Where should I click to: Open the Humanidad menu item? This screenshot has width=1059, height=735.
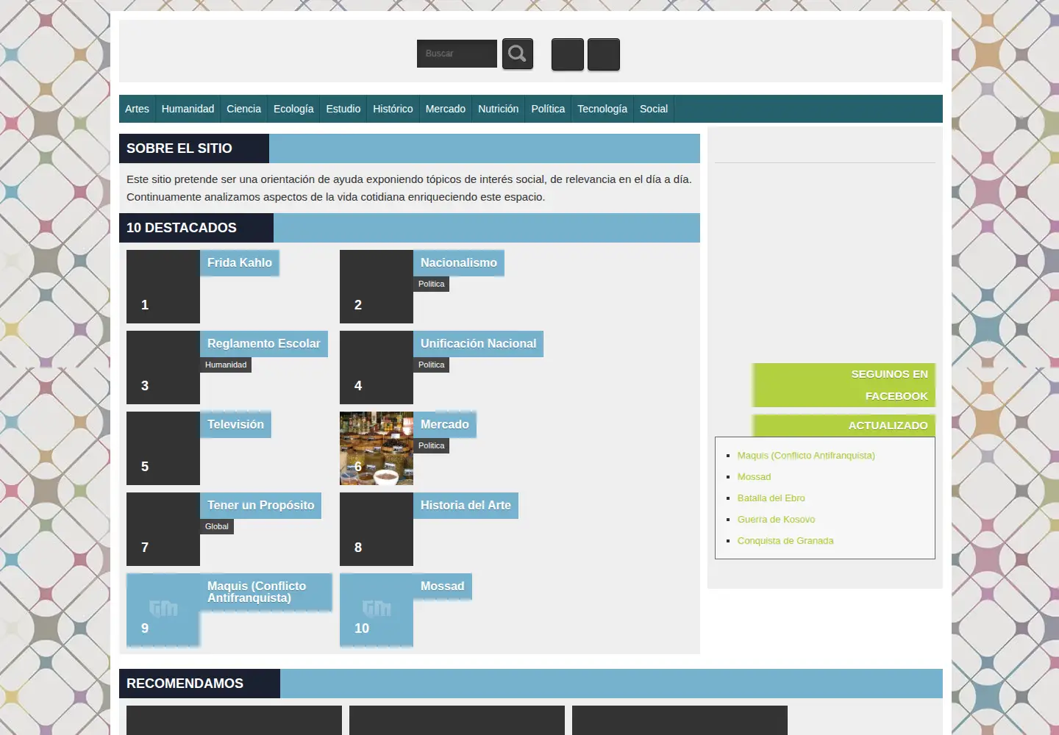[188, 109]
